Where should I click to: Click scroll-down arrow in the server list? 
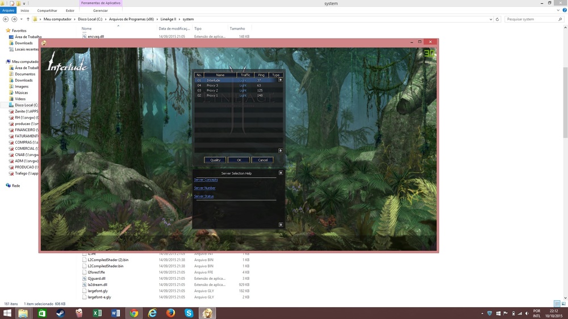280,150
